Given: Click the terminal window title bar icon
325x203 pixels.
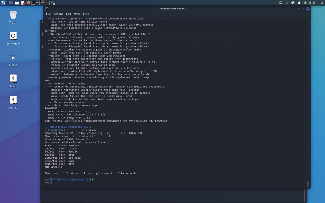Looking at the screenshot, I should click(x=47, y=9).
